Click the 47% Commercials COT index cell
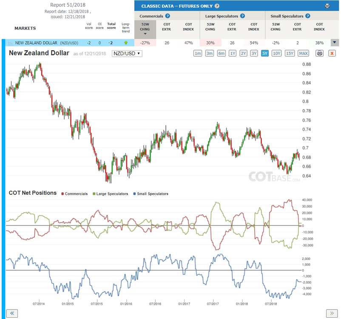341x319 pixels. (188, 43)
